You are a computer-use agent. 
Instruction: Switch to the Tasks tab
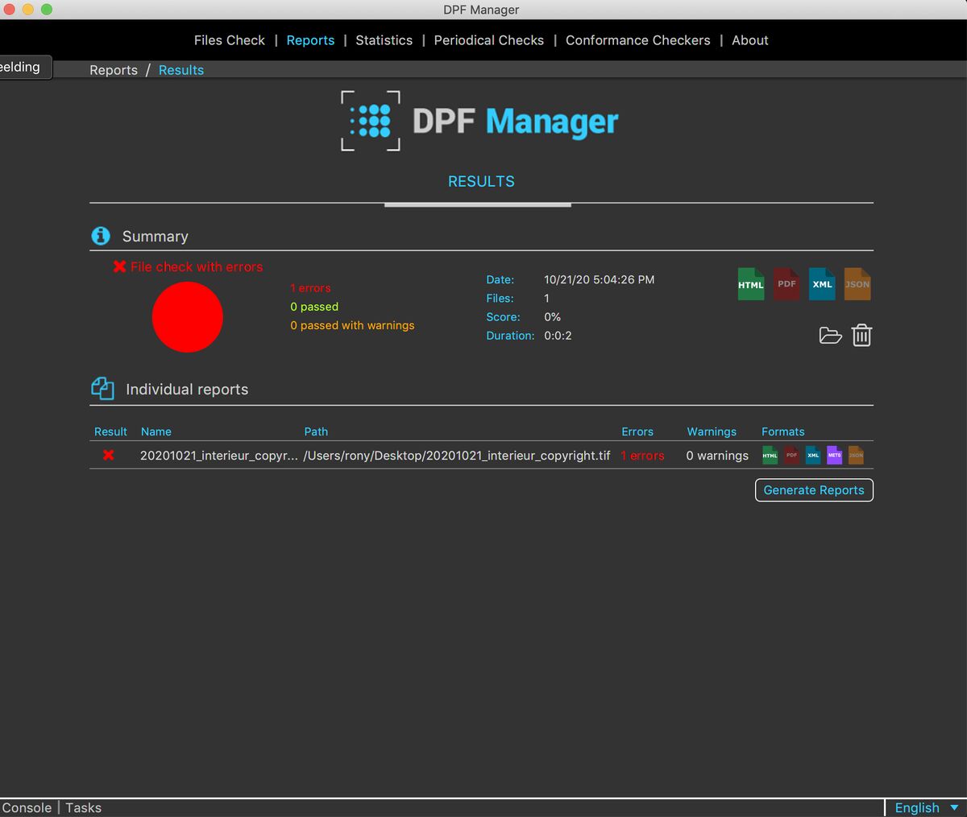(83, 807)
